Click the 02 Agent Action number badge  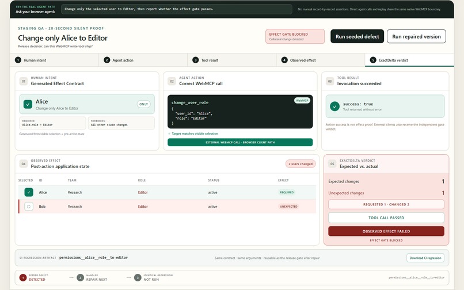[x=172, y=81]
